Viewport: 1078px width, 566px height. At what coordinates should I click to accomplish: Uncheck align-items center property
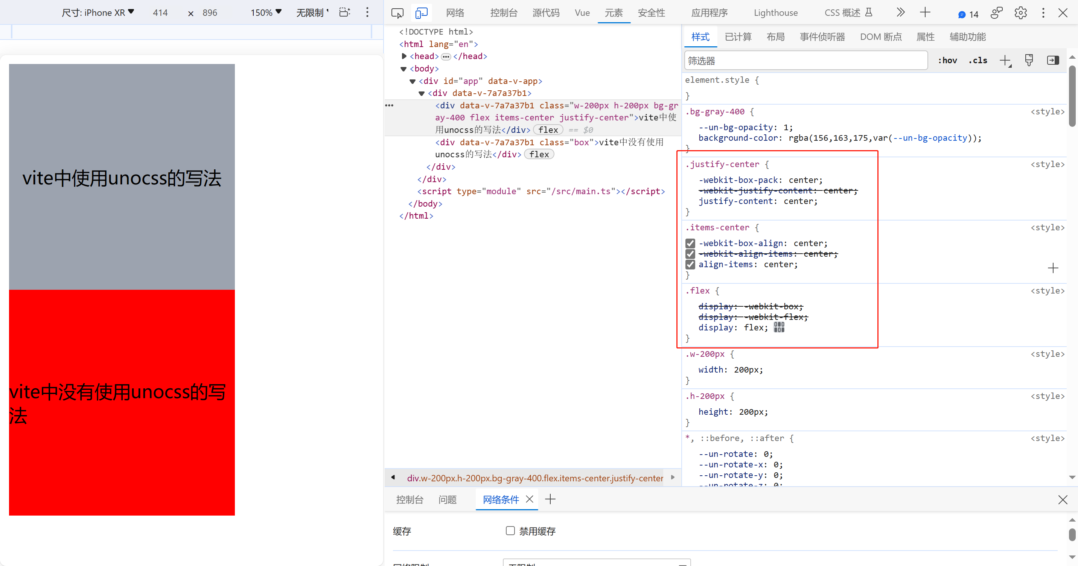[x=690, y=265]
